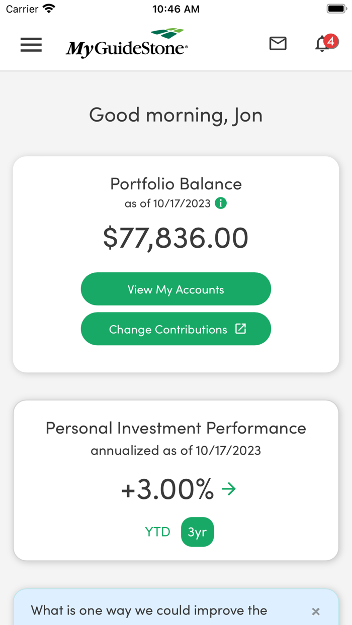Tap the Personal Investment Performance heading
This screenshot has height=625, width=352.
[176, 428]
